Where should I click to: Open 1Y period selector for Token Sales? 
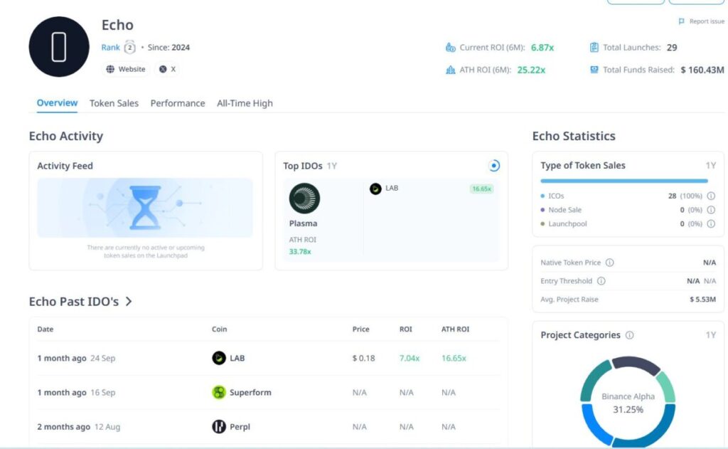point(710,166)
